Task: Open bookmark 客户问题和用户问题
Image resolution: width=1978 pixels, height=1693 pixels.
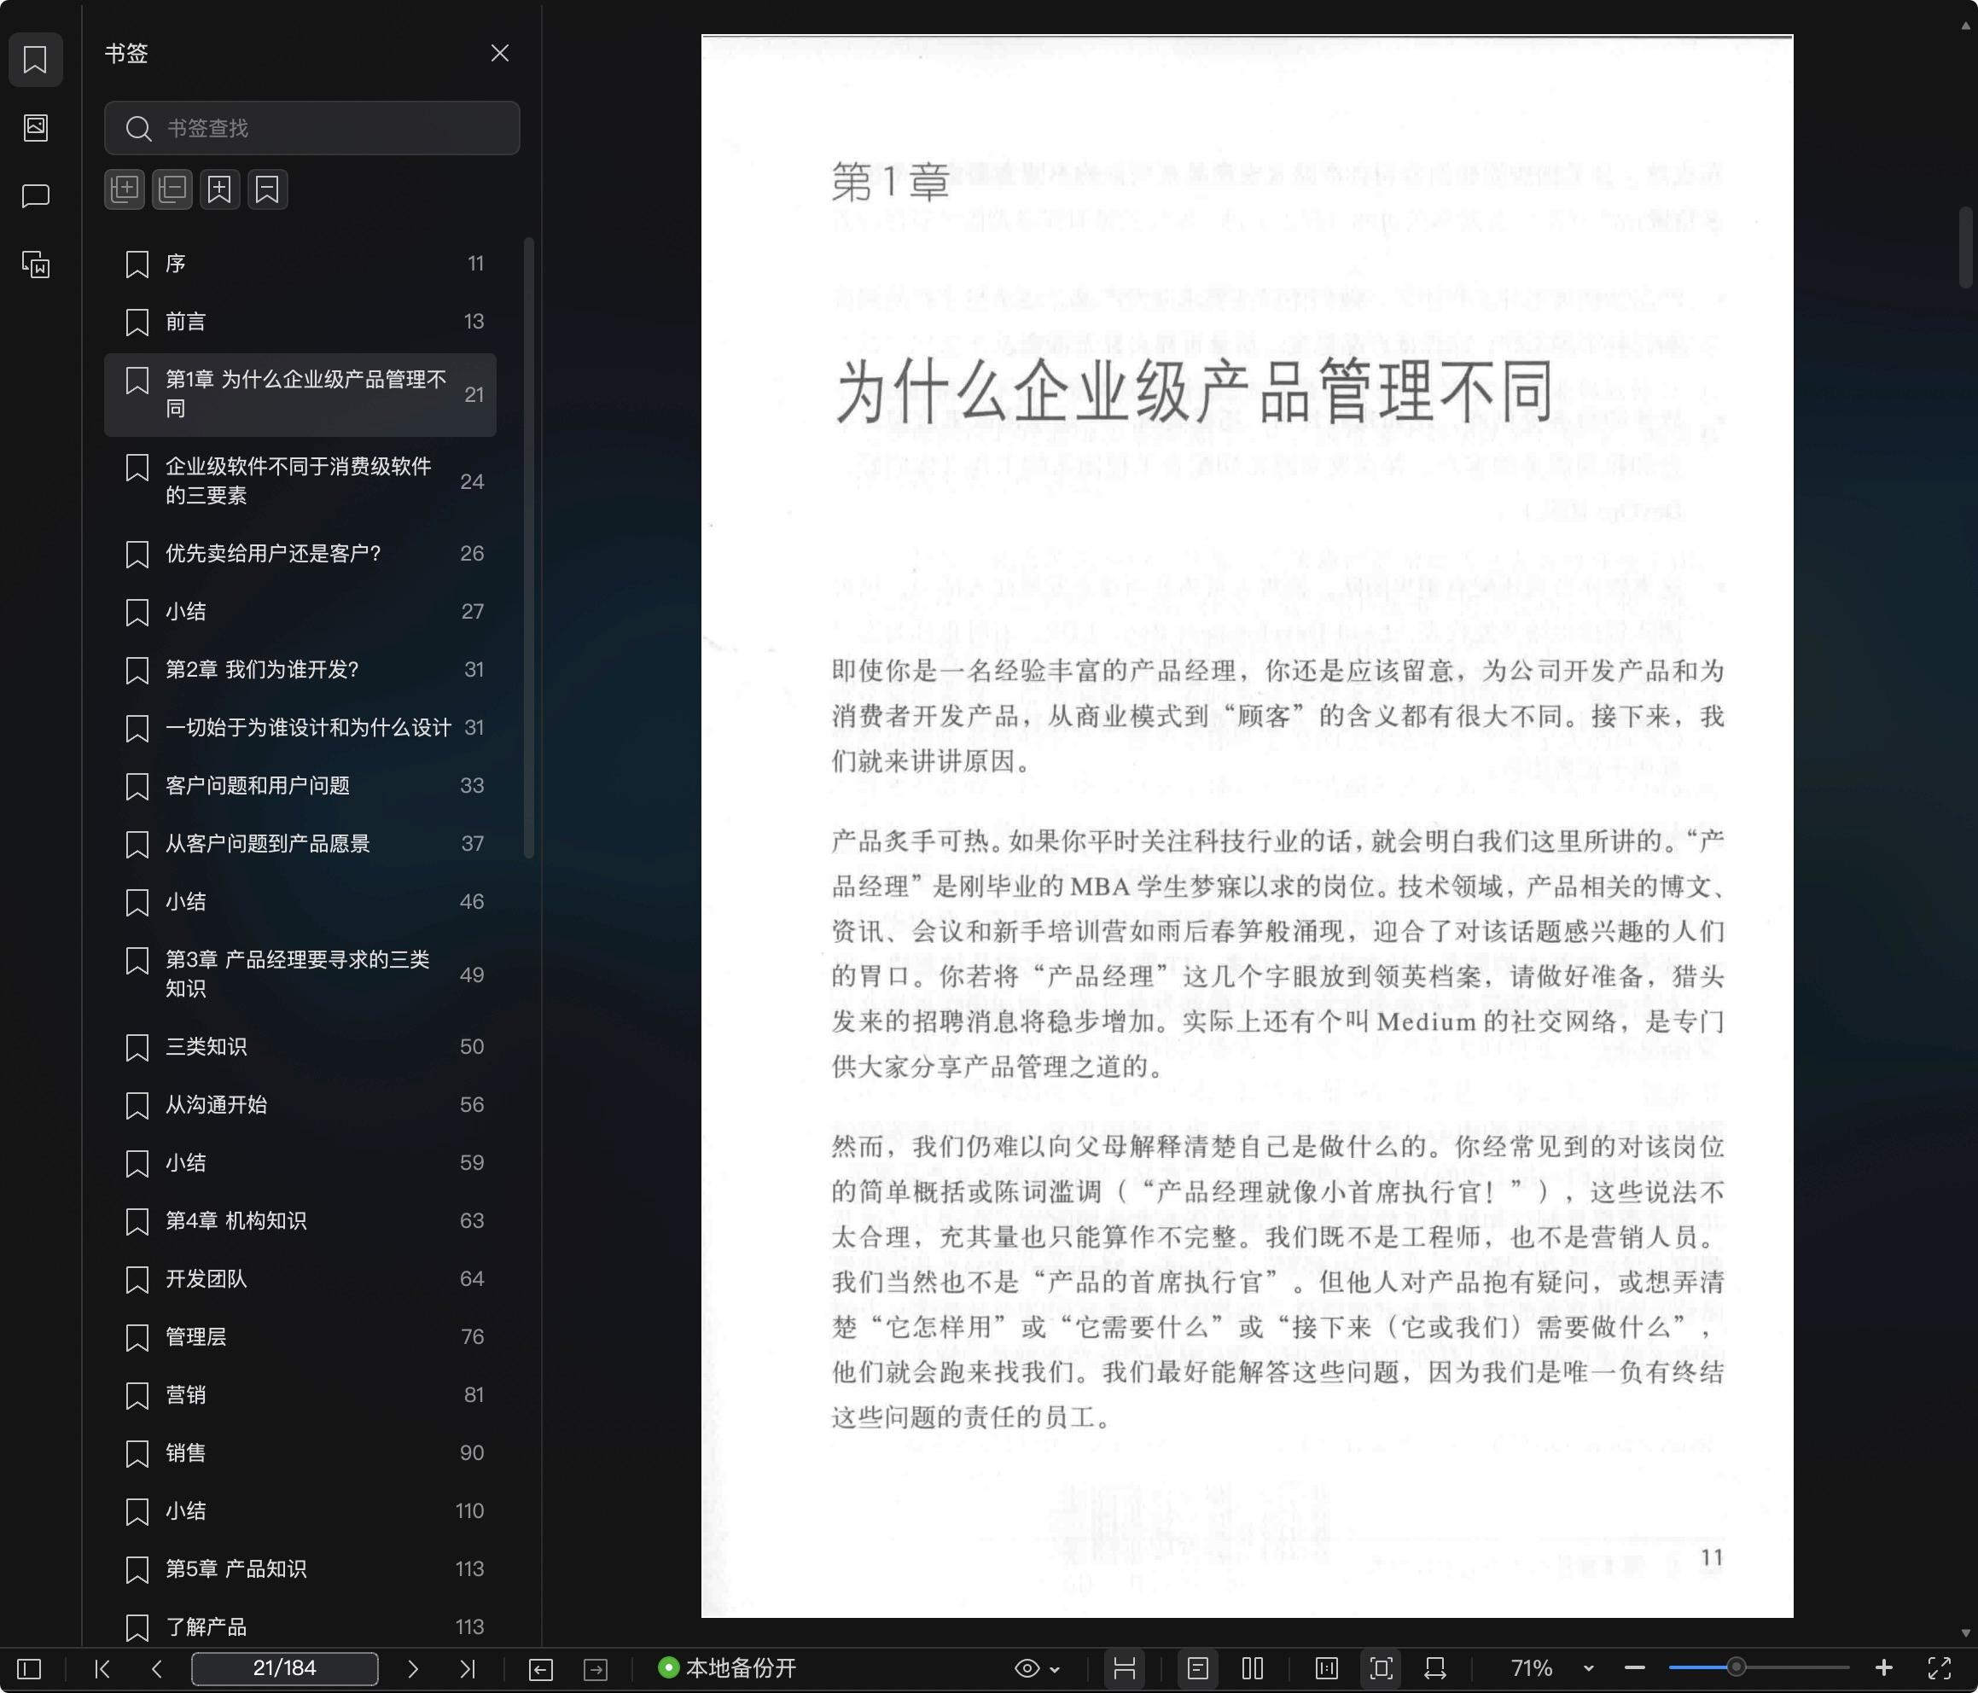Action: click(x=300, y=786)
